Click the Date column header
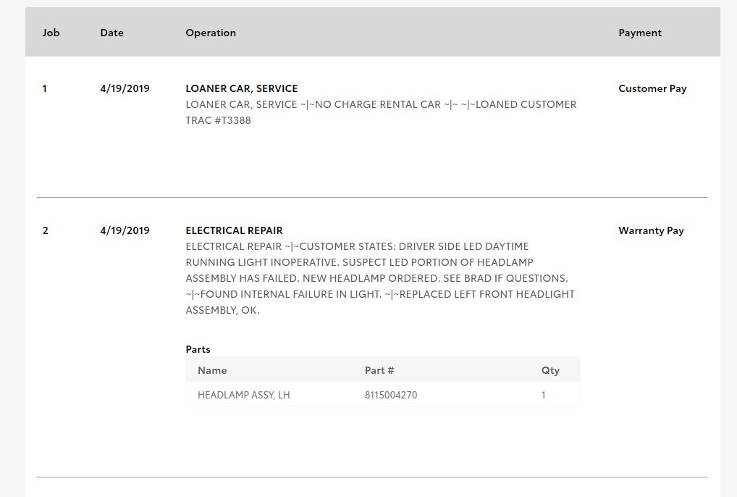The height and width of the screenshot is (497, 737). pos(111,33)
